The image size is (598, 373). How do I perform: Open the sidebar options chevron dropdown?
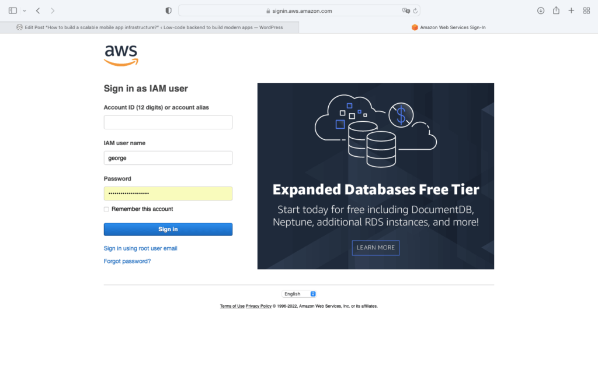click(x=25, y=10)
